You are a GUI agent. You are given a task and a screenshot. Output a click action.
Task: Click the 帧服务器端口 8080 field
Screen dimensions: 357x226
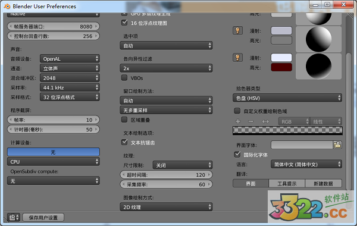54,26
